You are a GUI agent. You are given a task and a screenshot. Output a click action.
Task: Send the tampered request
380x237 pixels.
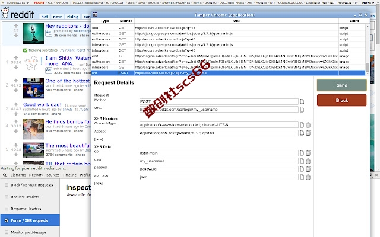[x=342, y=85]
